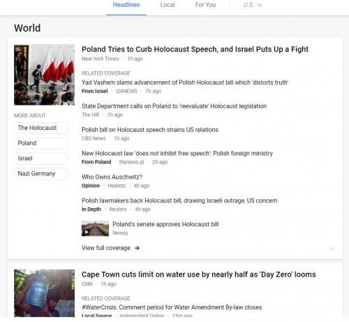Open the U.S. edition dropdown
The width and height of the screenshot is (349, 322).
click(253, 5)
